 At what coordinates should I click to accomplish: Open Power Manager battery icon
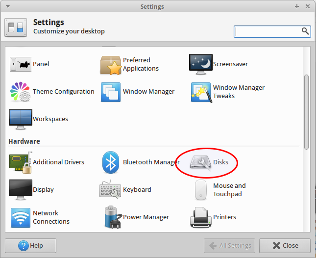[x=113, y=217]
